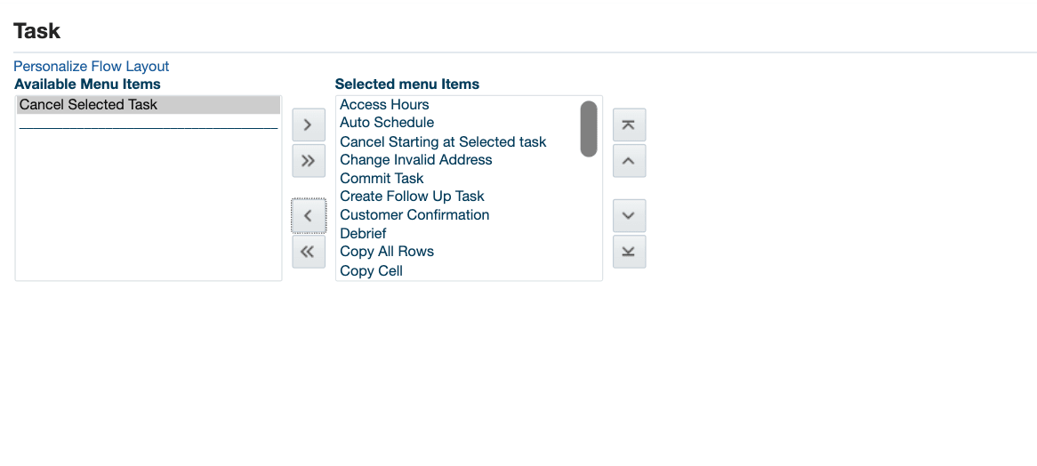The image size is (1037, 466).
Task: Move selected menu item down one
Action: click(629, 215)
